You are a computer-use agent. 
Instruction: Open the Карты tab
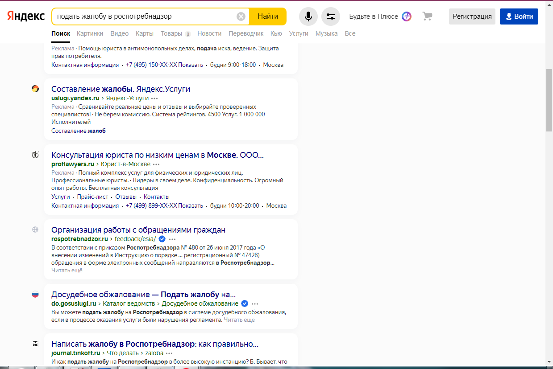pyautogui.click(x=145, y=33)
